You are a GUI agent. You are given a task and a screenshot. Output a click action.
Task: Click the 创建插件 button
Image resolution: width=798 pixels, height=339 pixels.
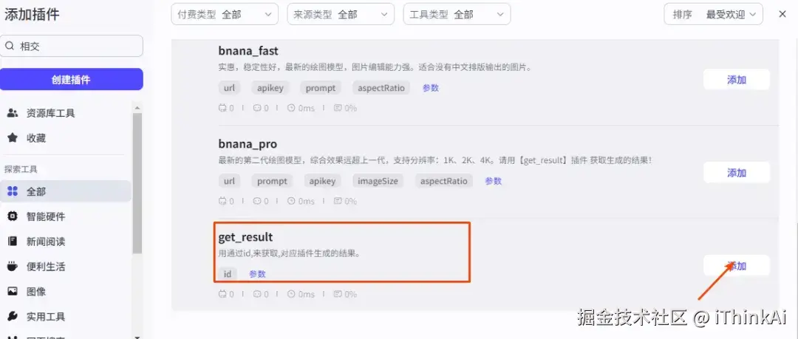click(71, 80)
